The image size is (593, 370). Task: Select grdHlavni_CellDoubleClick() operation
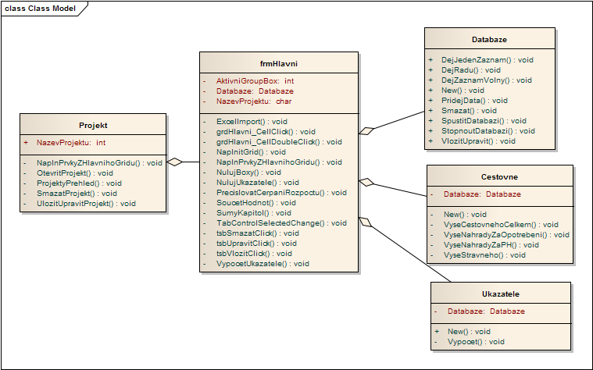point(279,142)
